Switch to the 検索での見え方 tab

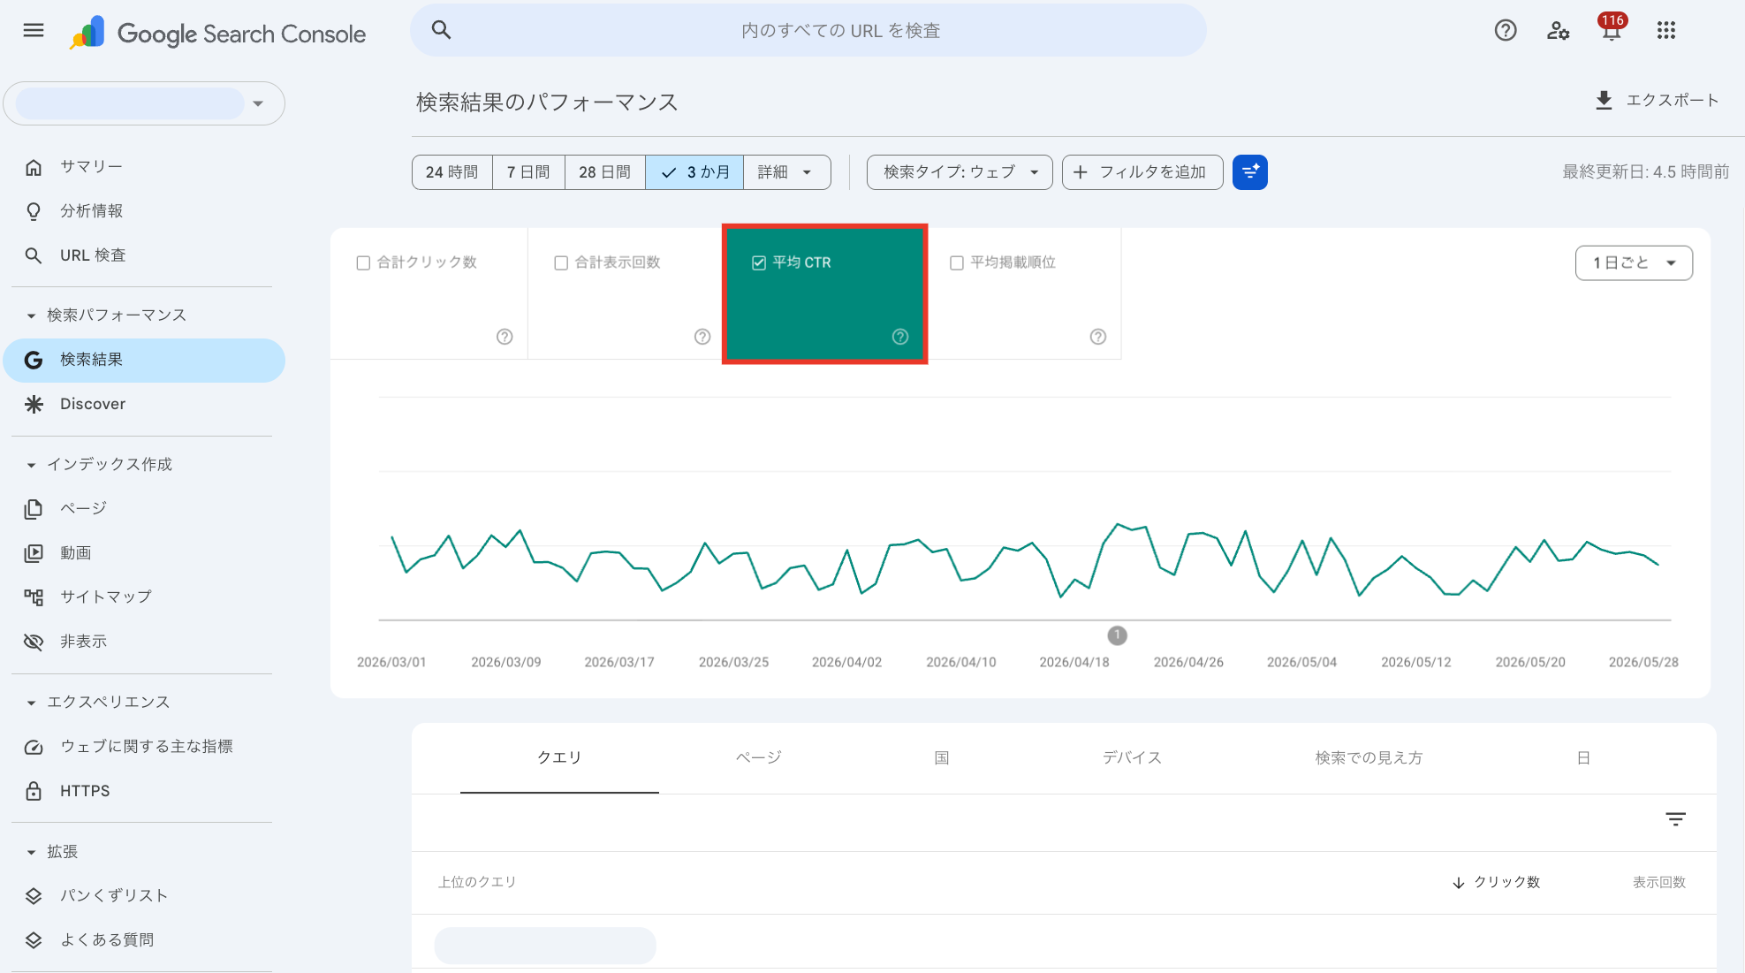coord(1369,757)
